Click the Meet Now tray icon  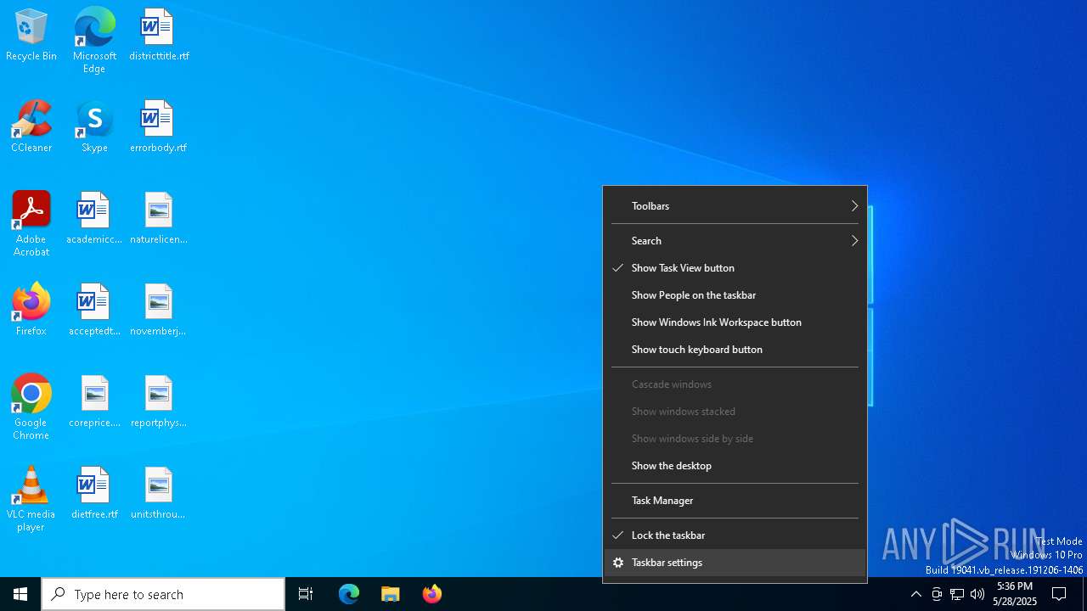click(x=937, y=594)
